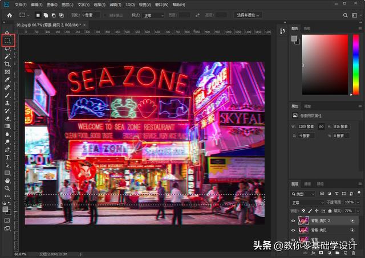Select the Path Selection tool
The width and height of the screenshot is (365, 258).
(x=7, y=165)
